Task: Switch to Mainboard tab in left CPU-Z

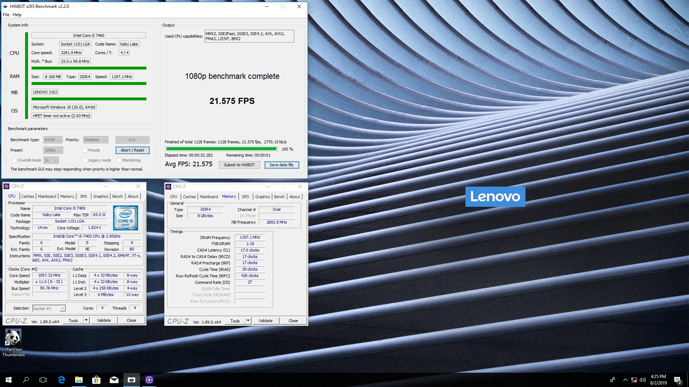Action: click(47, 196)
